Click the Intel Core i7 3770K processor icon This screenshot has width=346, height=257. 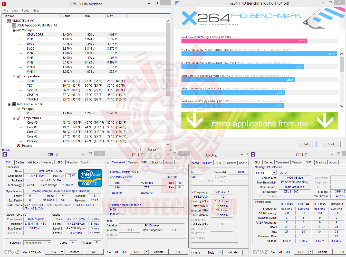tap(14, 104)
